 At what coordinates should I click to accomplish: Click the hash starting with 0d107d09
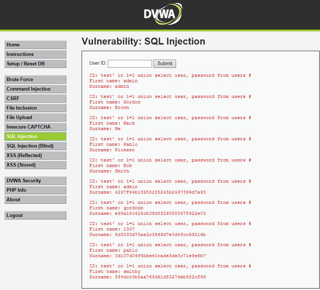pyautogui.click(x=160, y=256)
